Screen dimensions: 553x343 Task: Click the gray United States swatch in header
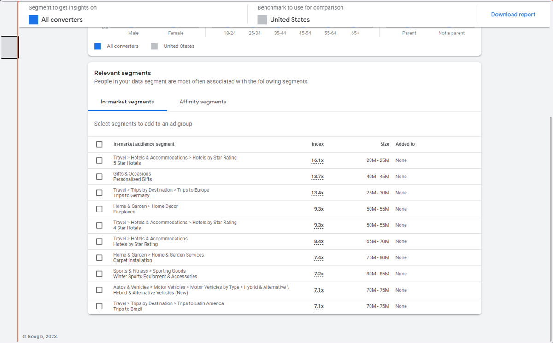pos(262,20)
